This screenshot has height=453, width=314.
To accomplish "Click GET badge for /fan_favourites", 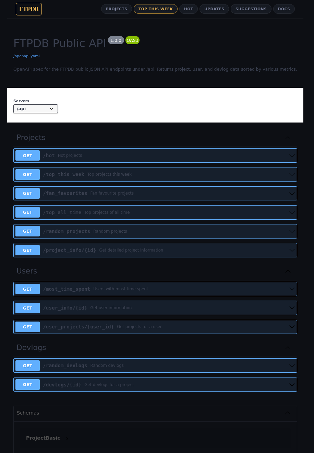I will (x=28, y=194).
